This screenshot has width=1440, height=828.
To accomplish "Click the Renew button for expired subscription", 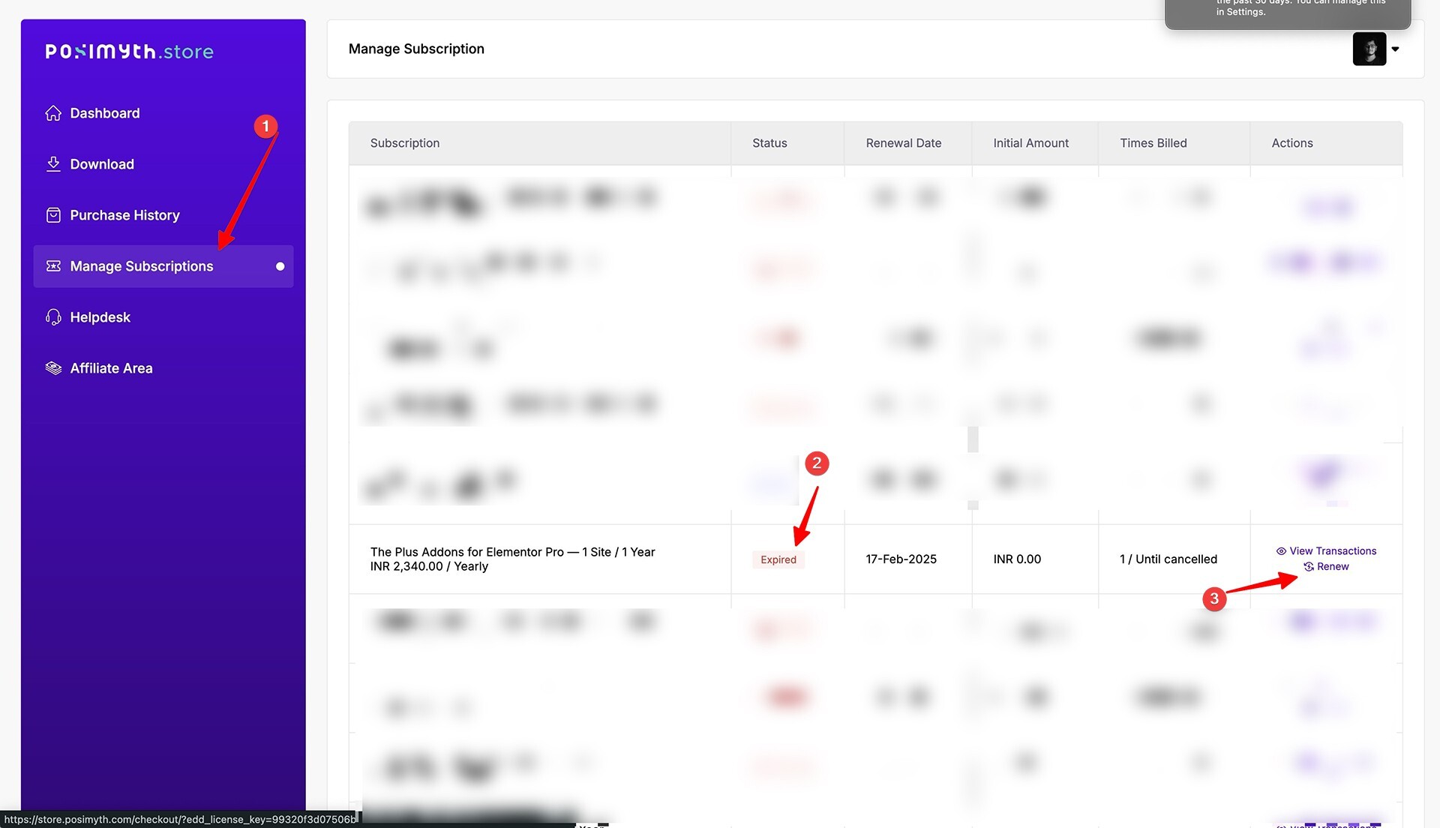I will (1330, 567).
